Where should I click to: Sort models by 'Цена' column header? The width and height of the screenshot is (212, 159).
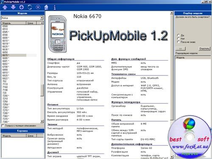pos(31,23)
